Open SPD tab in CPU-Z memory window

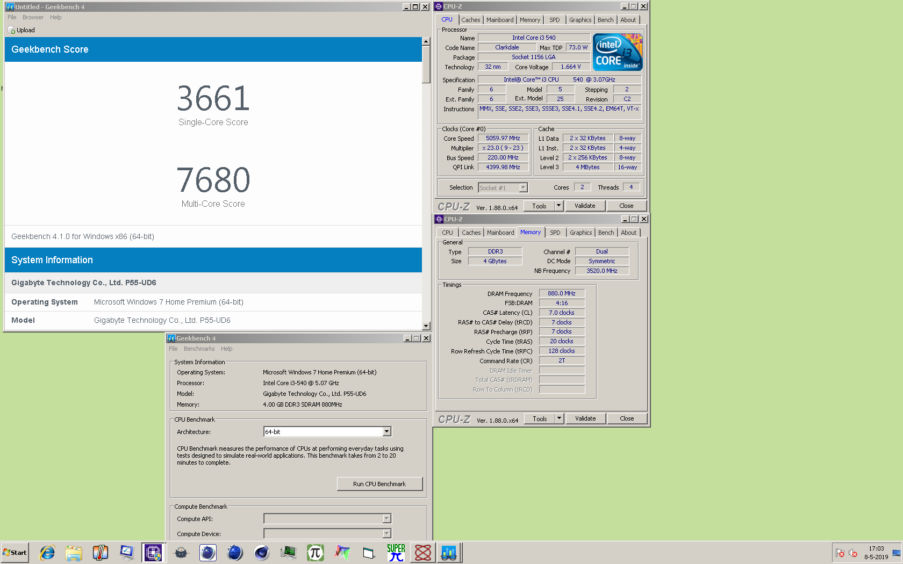click(555, 233)
